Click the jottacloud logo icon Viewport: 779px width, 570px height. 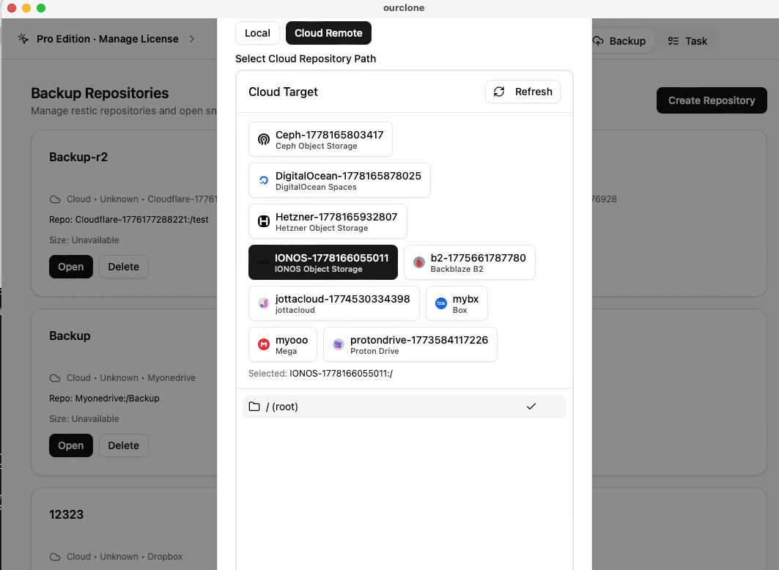[264, 303]
